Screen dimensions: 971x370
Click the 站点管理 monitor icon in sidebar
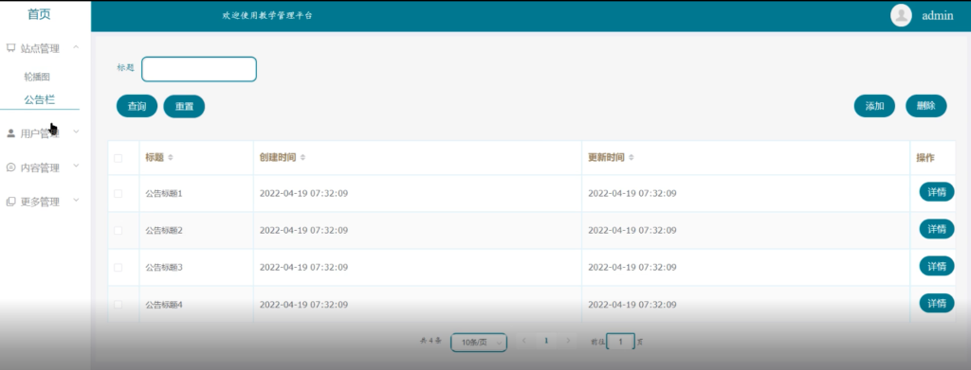(x=10, y=48)
